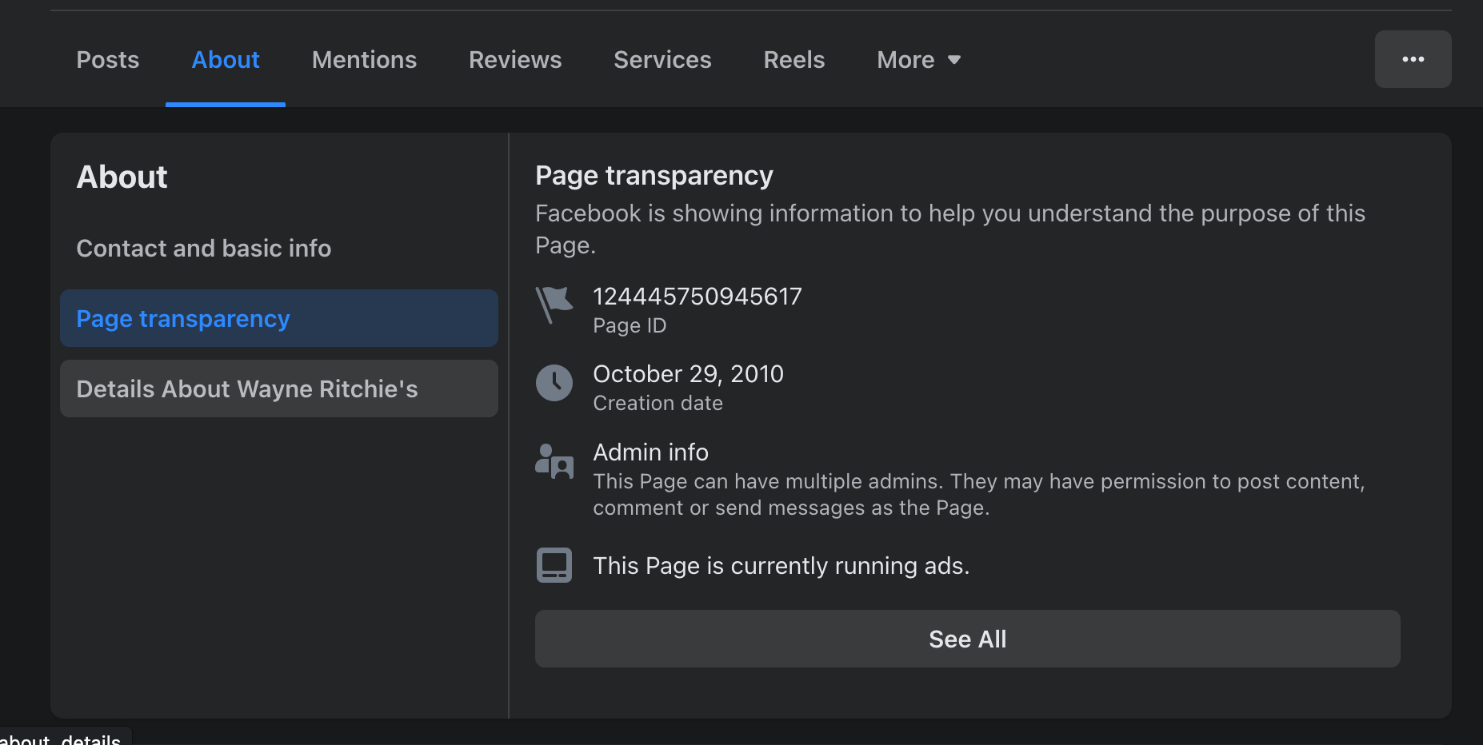
Task: Click the Admin info heading text
Action: (x=650, y=452)
